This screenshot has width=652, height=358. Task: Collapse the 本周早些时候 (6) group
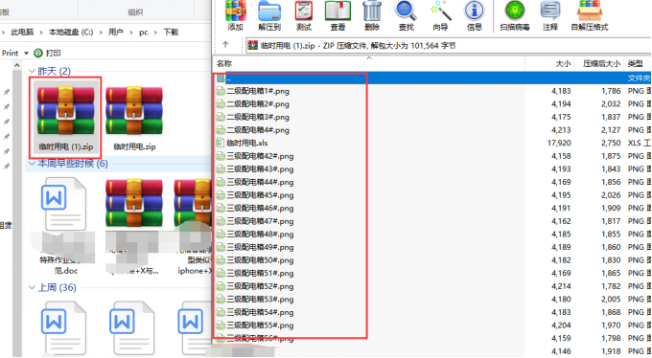32,164
